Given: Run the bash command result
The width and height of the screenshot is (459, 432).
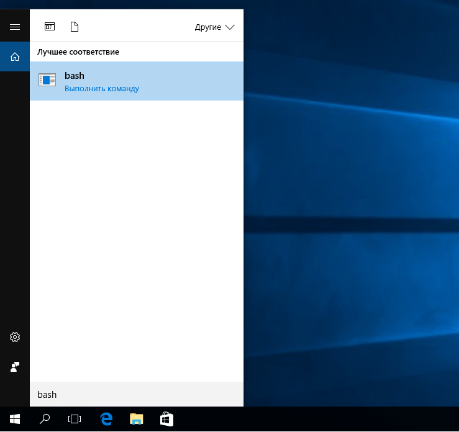Looking at the screenshot, I should coord(137,81).
